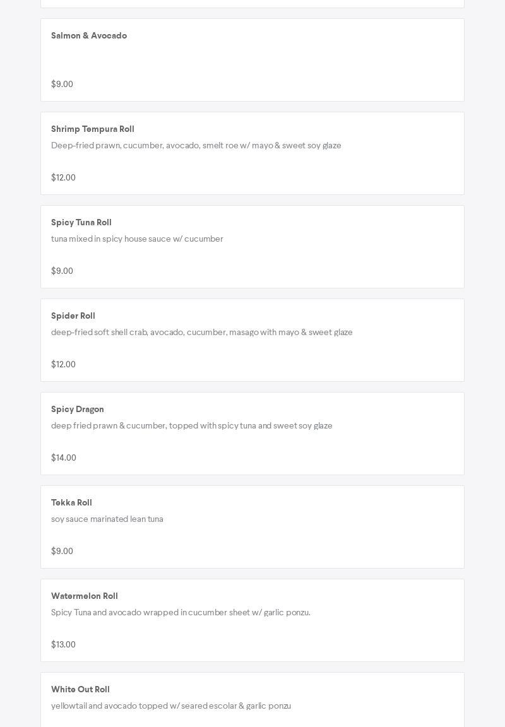Click the Spicy Tuna Roll description text
Viewport: 505px width, 727px height.
(x=137, y=239)
